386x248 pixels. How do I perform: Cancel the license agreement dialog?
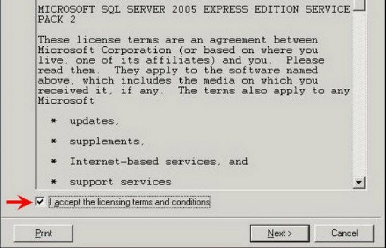[x=344, y=233]
